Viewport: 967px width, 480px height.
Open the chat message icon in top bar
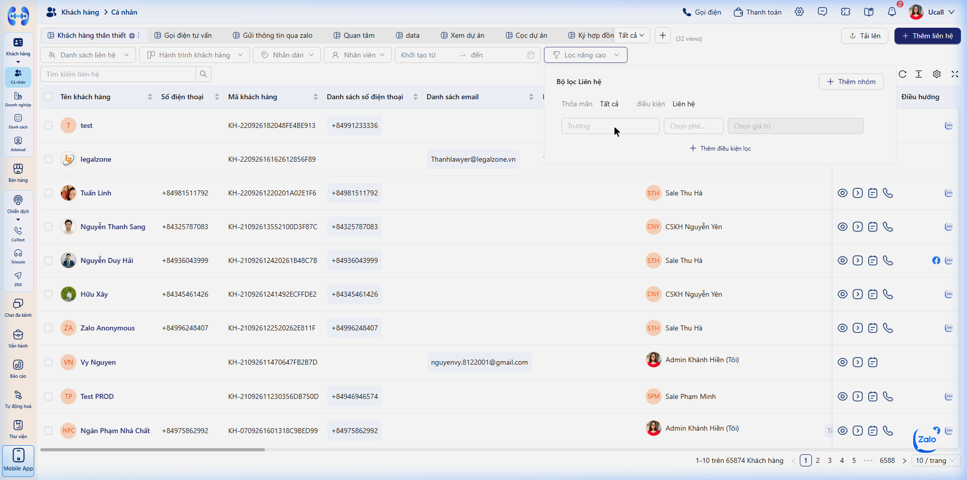[822, 12]
